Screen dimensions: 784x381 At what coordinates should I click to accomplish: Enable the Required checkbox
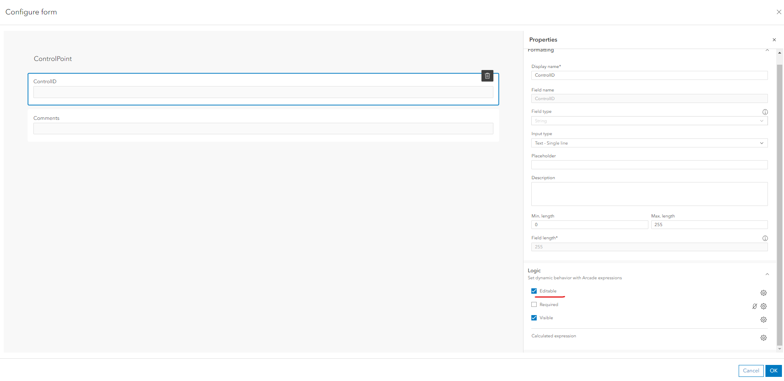(534, 305)
